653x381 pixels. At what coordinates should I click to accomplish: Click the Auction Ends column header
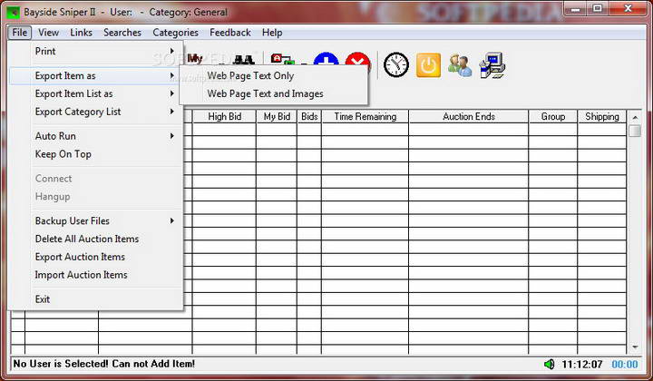[469, 117]
